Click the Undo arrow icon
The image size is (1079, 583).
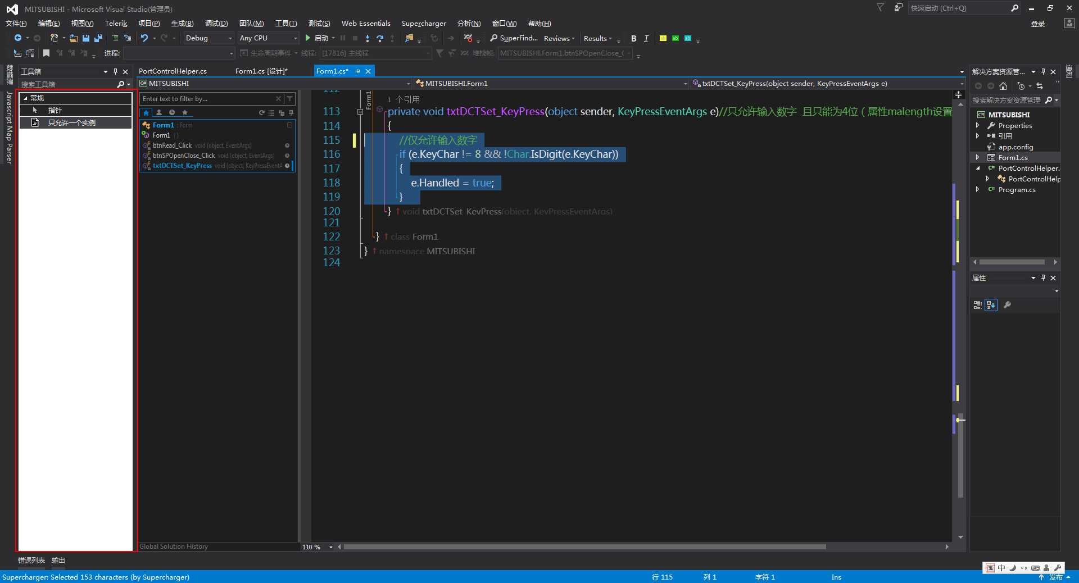tap(144, 38)
